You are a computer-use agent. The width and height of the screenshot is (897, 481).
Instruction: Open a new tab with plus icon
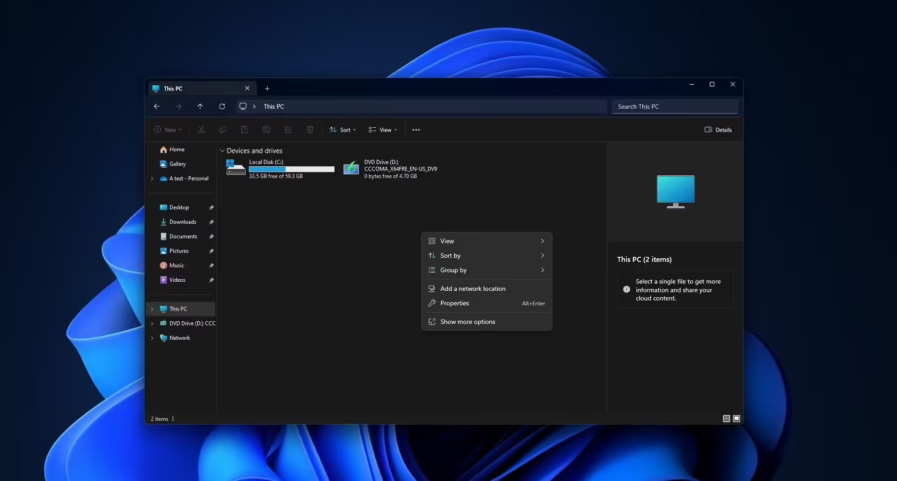tap(267, 88)
